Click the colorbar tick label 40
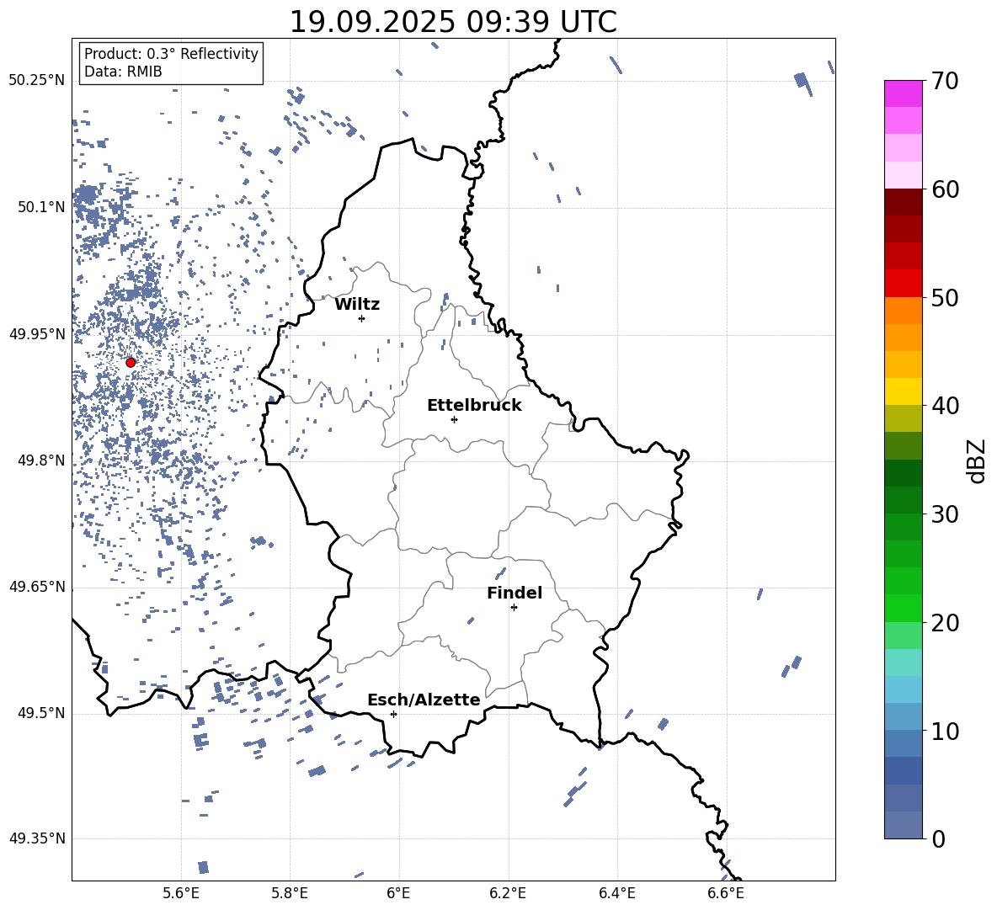Screen dimensions: 997x910 pos(945,406)
